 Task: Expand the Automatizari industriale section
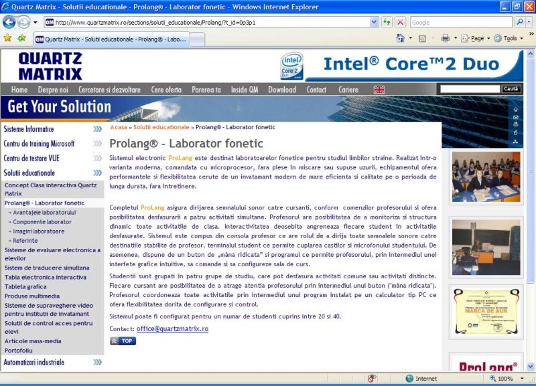tap(98, 362)
